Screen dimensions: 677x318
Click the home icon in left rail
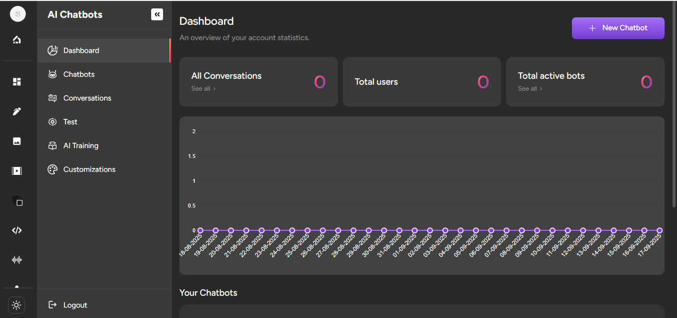pos(17,40)
